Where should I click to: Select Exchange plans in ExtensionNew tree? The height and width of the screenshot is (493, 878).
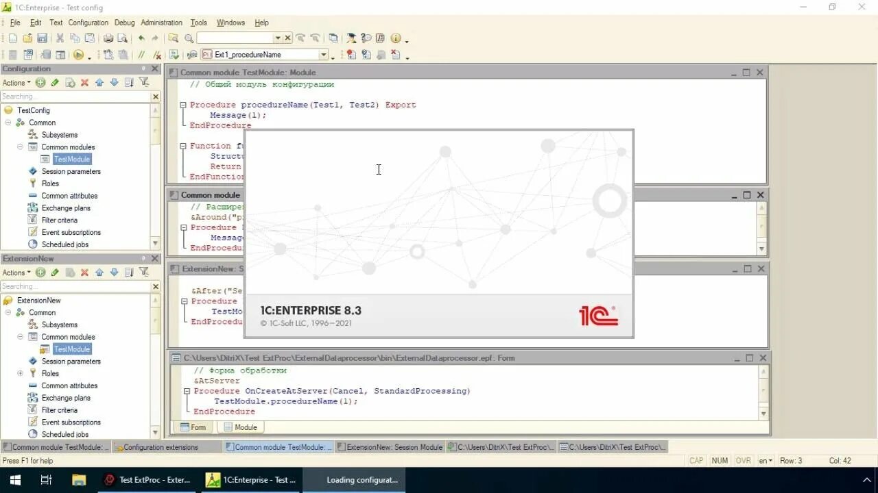(x=66, y=398)
